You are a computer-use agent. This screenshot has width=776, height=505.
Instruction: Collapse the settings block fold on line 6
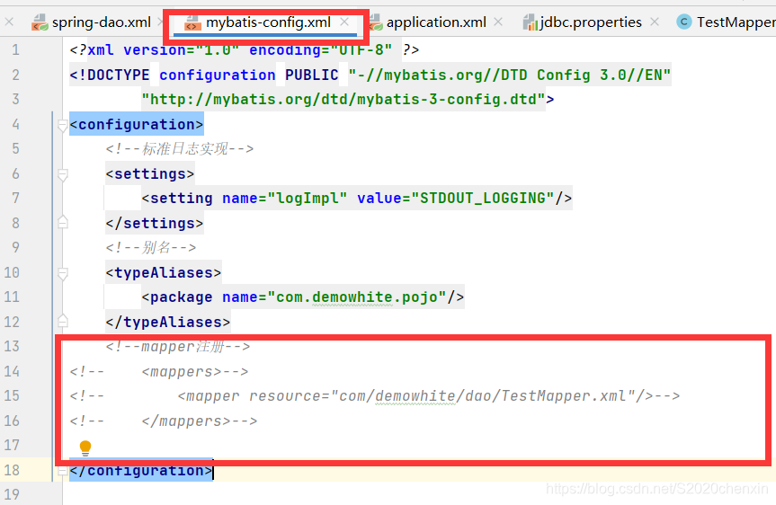click(62, 174)
